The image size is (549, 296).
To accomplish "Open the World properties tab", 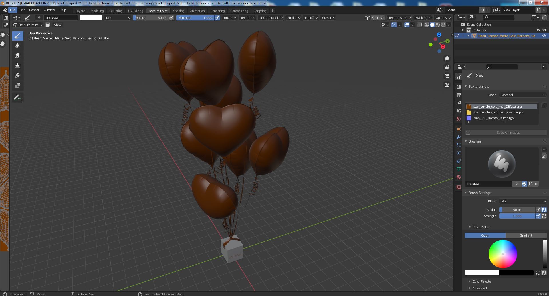I will pos(459,119).
